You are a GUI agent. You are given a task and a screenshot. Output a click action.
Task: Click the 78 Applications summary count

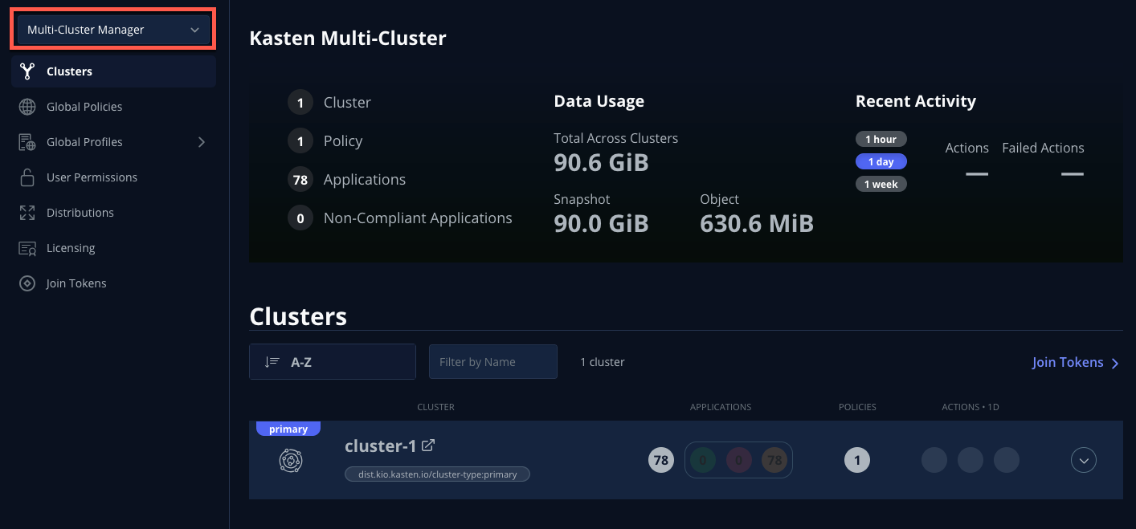(300, 179)
